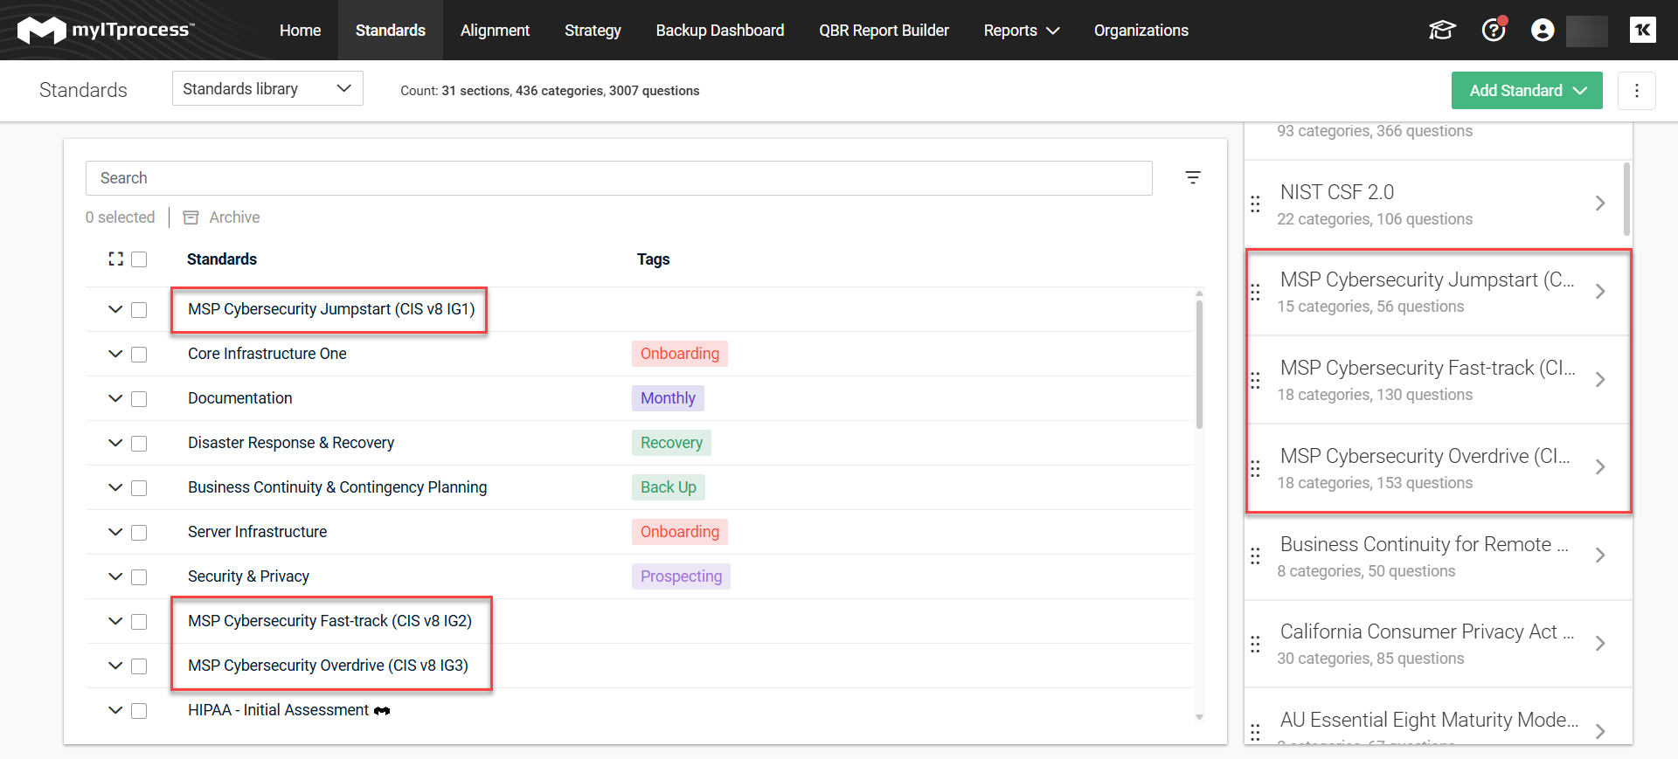This screenshot has height=759, width=1678.
Task: Expand Core Infrastructure One row
Action: point(115,354)
